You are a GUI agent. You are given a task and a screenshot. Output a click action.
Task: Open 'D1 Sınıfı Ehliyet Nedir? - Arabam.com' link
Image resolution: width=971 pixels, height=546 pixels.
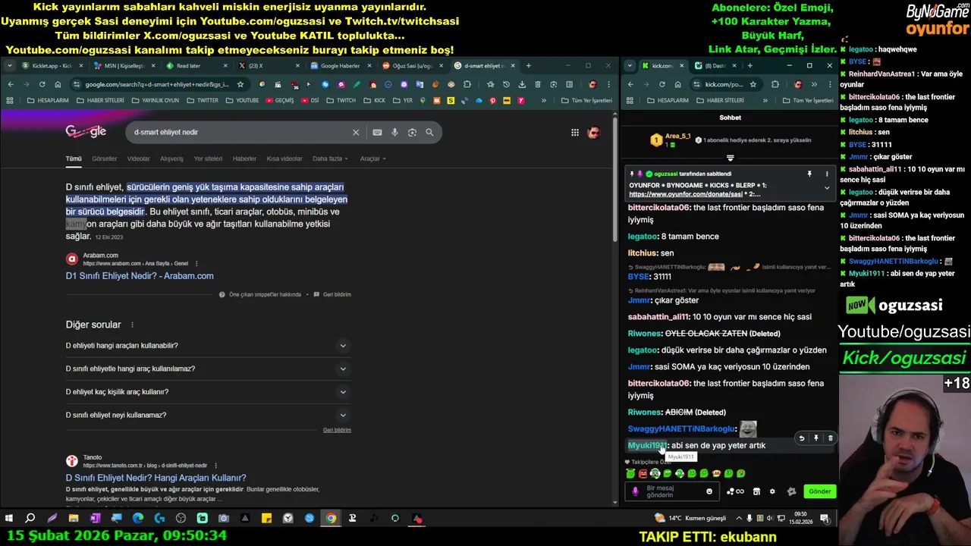click(x=140, y=276)
